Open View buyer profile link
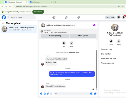The height and width of the screenshot is (98, 126). coord(74,53)
